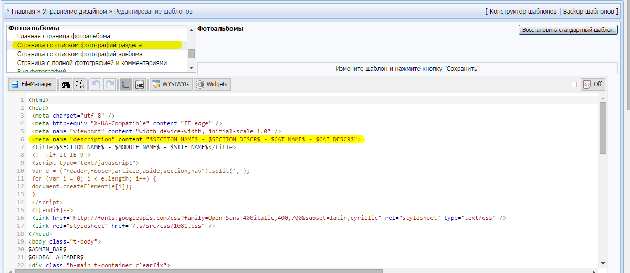Select Страница со списком фотографий альбома
This screenshot has height=273, width=630.
[80, 54]
